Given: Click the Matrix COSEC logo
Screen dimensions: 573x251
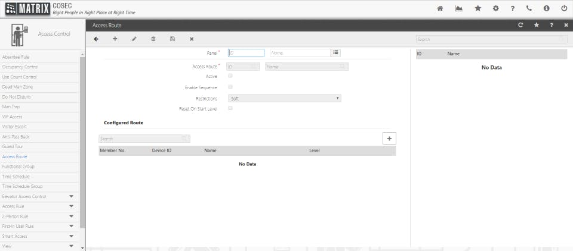Looking at the screenshot, I should click(28, 9).
